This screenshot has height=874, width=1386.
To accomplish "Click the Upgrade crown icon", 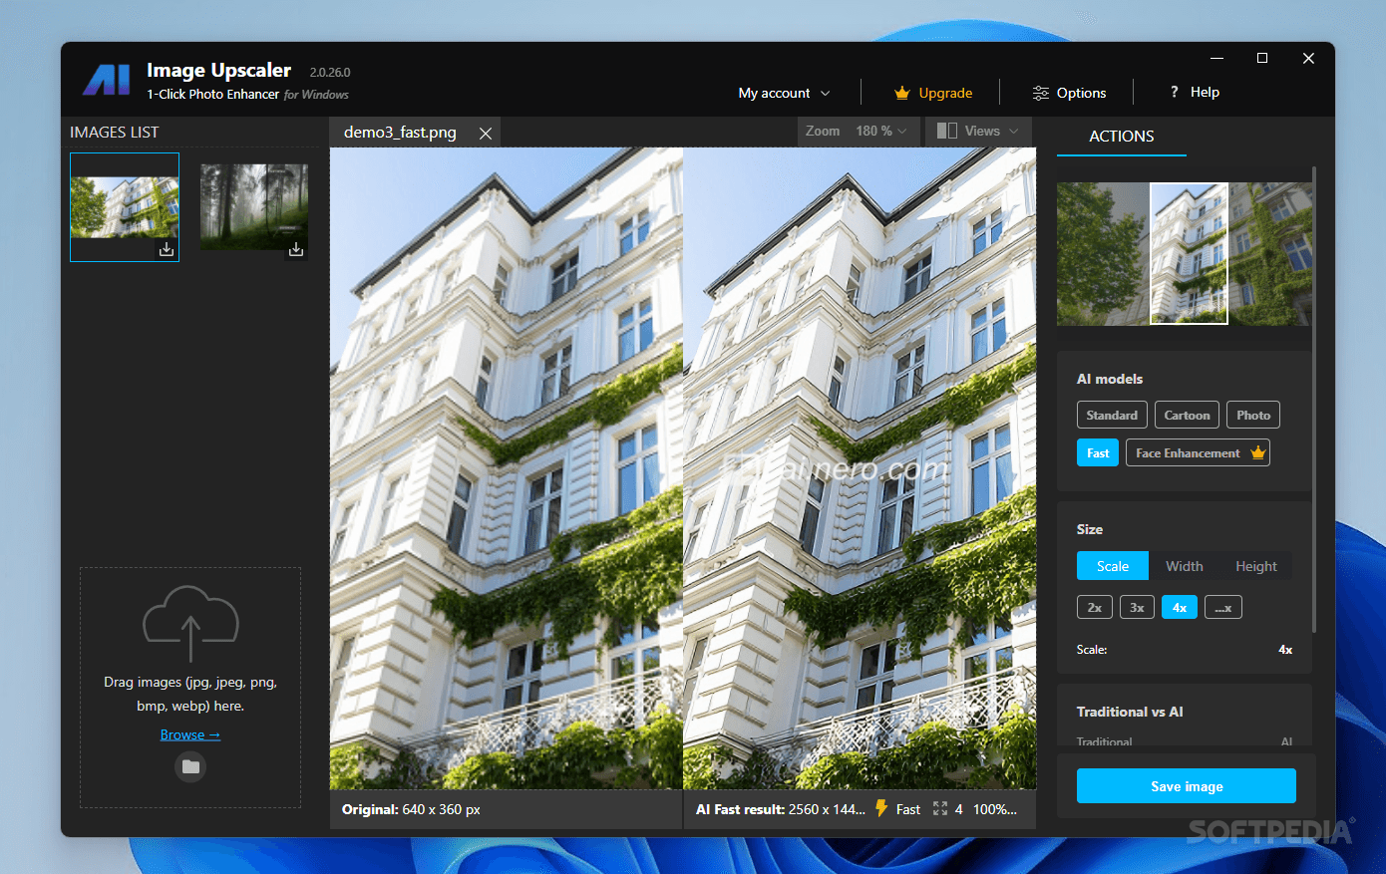I will (x=902, y=93).
